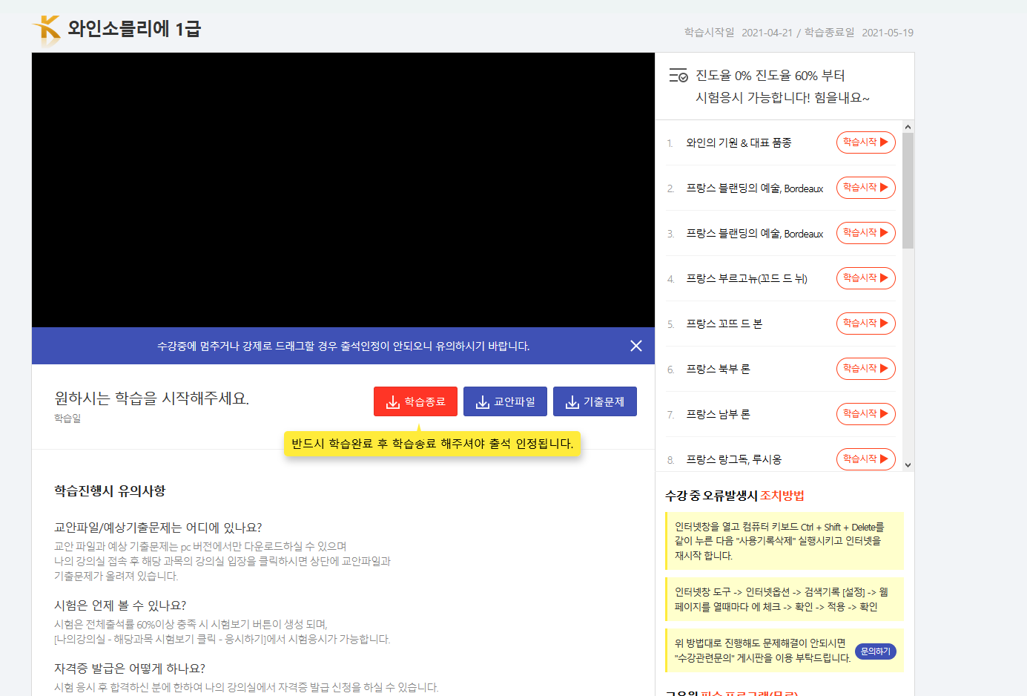Click the 문의하기 inquiry button
1027x696 pixels.
(876, 651)
